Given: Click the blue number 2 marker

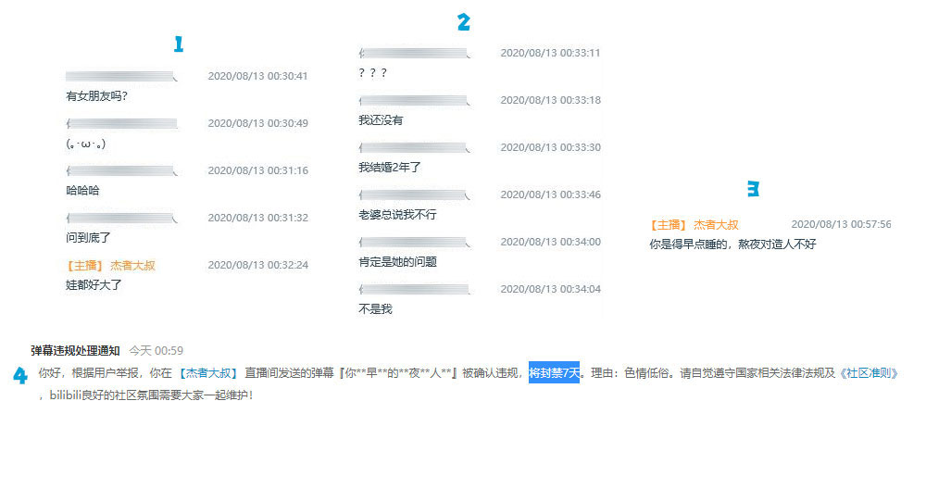Looking at the screenshot, I should click(x=463, y=22).
